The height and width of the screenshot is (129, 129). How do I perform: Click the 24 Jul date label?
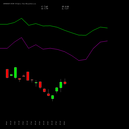52,123
